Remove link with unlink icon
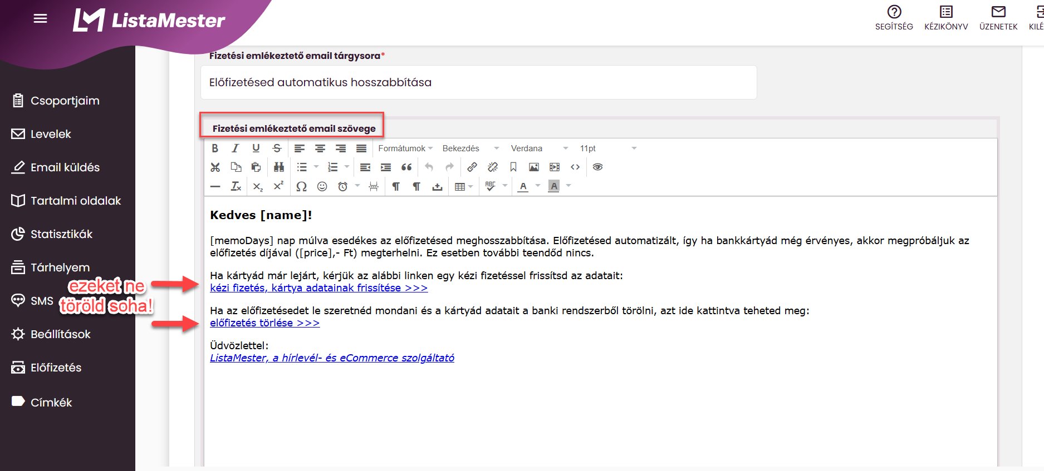This screenshot has height=471, width=1044. click(493, 167)
